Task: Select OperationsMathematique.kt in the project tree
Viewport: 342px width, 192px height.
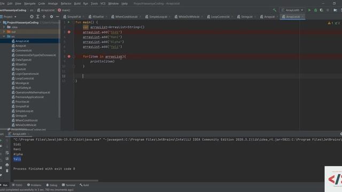Action: [33, 92]
